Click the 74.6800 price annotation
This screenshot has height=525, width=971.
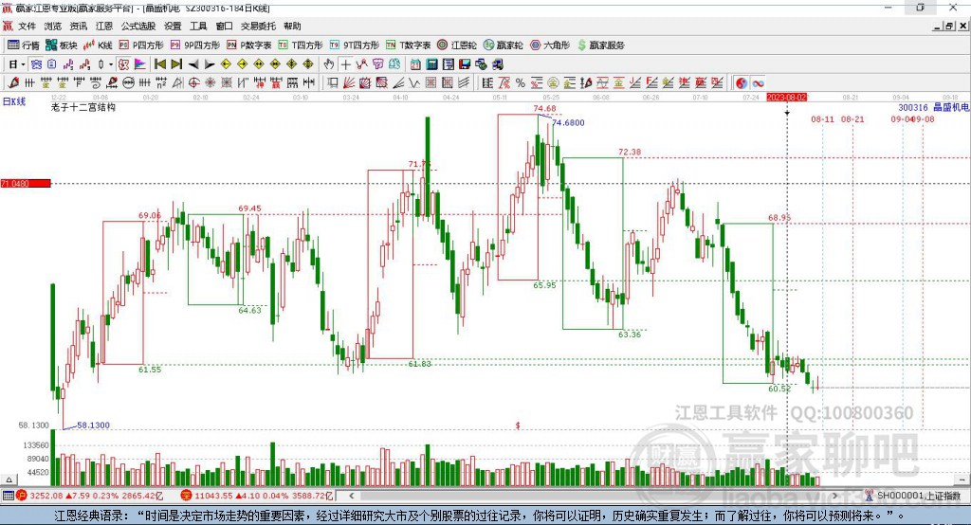(568, 122)
